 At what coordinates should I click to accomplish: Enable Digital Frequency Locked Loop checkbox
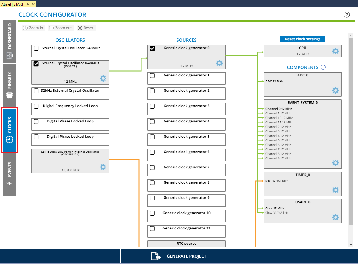pyautogui.click(x=36, y=106)
